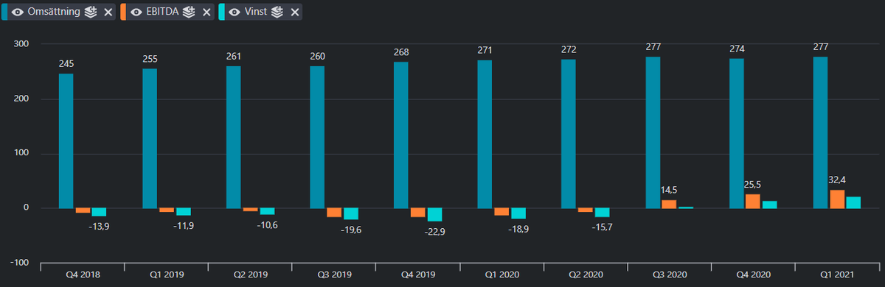Select the Q2 2019 Omsättning bar labeled 261
Screen dimensions: 885x287
coord(234,137)
